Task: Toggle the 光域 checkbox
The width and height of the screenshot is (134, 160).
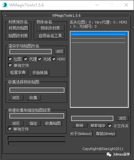Action: pyautogui.click(x=40, y=59)
